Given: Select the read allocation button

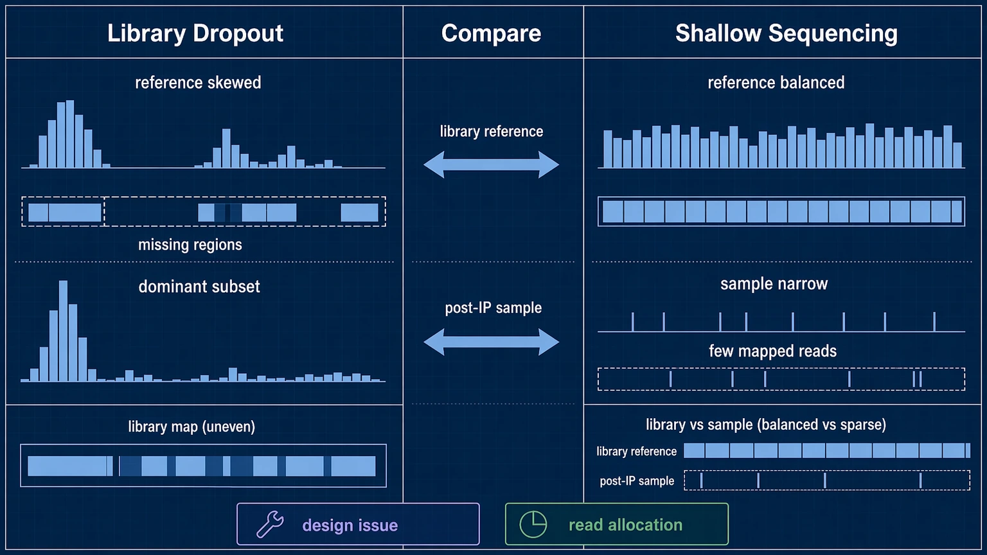Looking at the screenshot, I should tap(617, 524).
